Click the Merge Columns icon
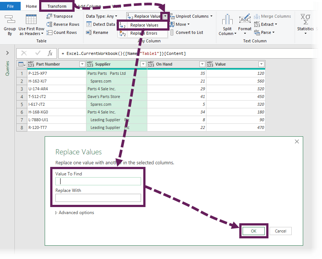Viewport: 322px width, 259px height. (273, 16)
